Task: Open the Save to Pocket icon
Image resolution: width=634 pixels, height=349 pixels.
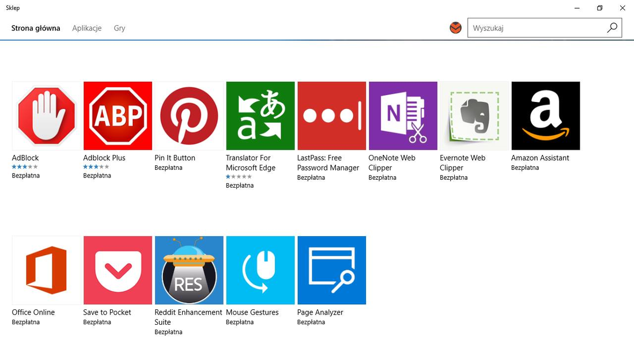Action: coord(118,270)
